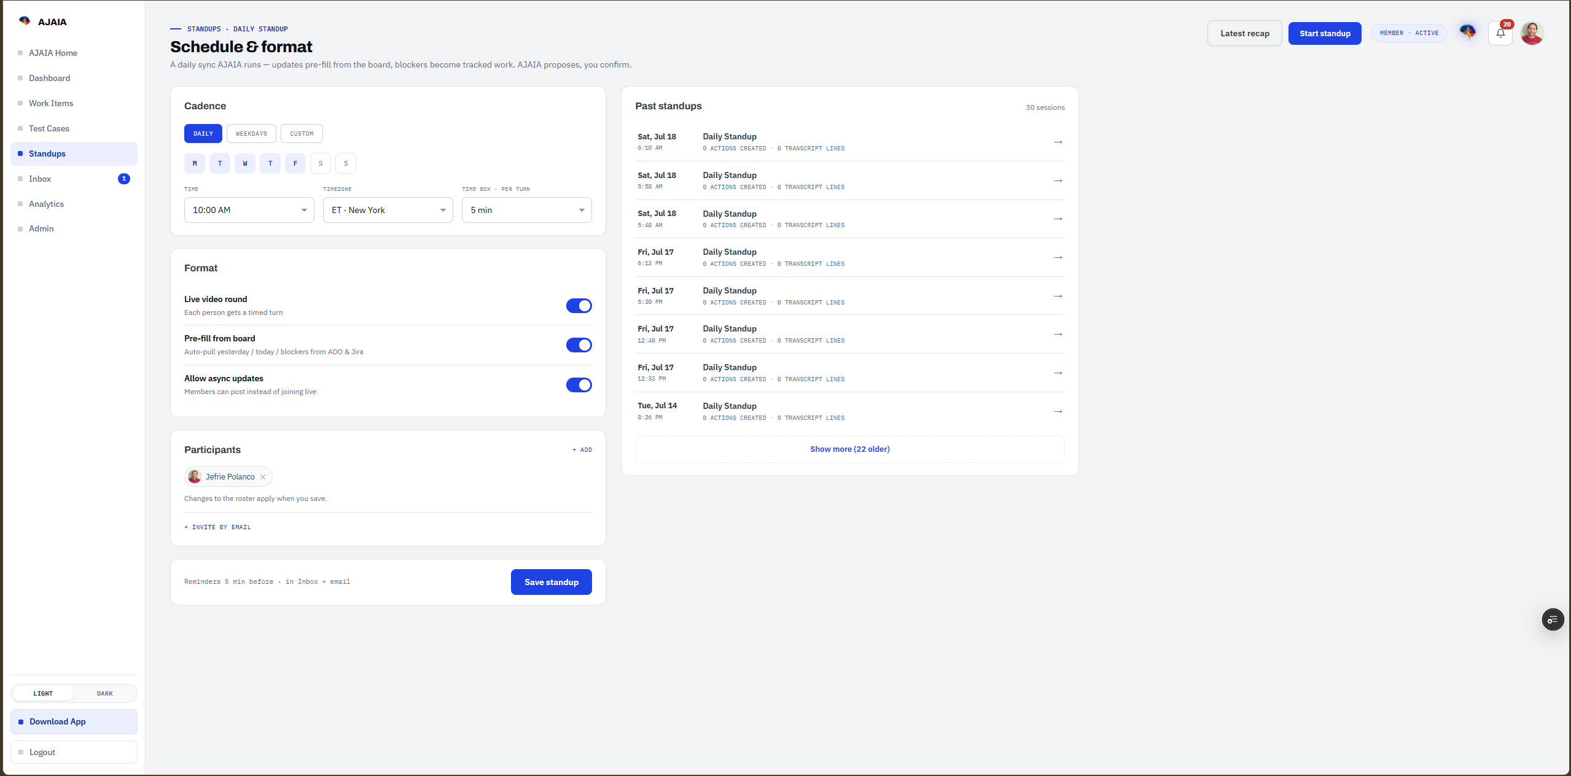Open the user profile avatar in the header
This screenshot has width=1571, height=776.
pyautogui.click(x=1532, y=33)
